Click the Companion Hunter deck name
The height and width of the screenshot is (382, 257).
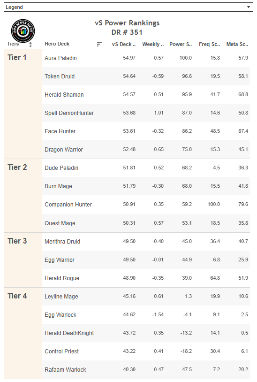coord(68,205)
